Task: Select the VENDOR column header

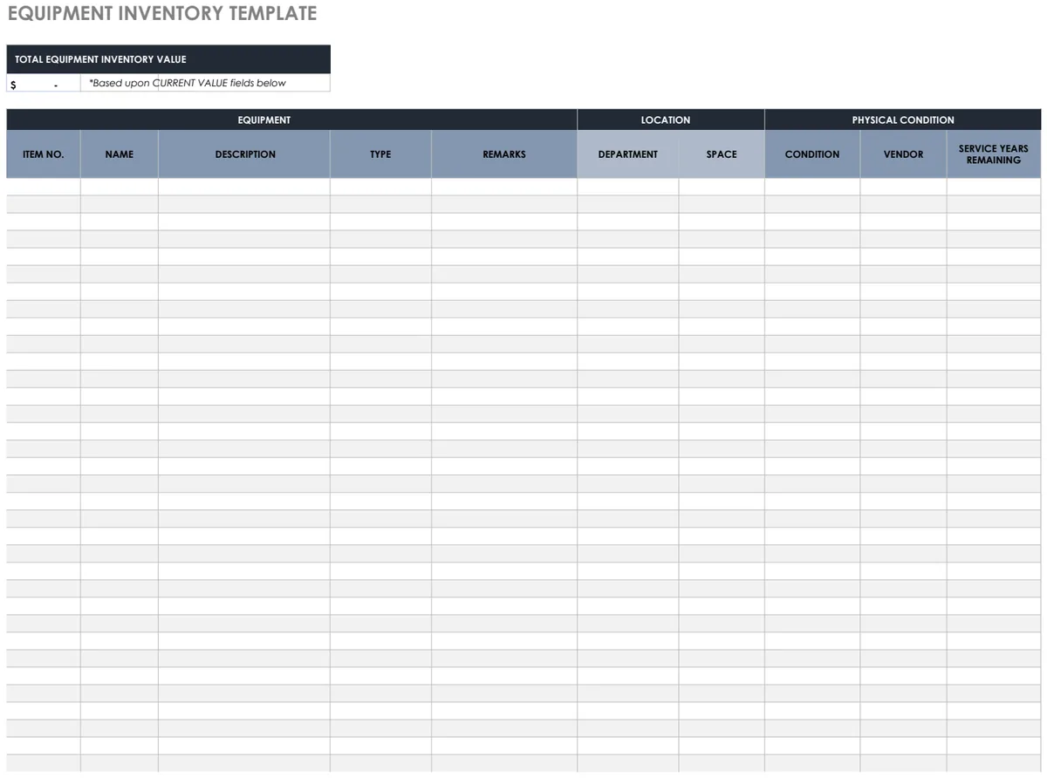Action: tap(903, 154)
